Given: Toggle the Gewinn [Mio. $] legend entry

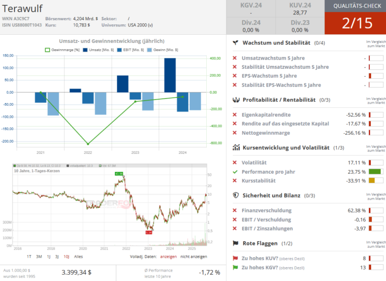Looking at the screenshot, I should click(x=162, y=50).
